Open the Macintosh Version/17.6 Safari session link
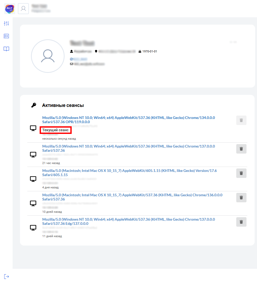 coord(129,172)
